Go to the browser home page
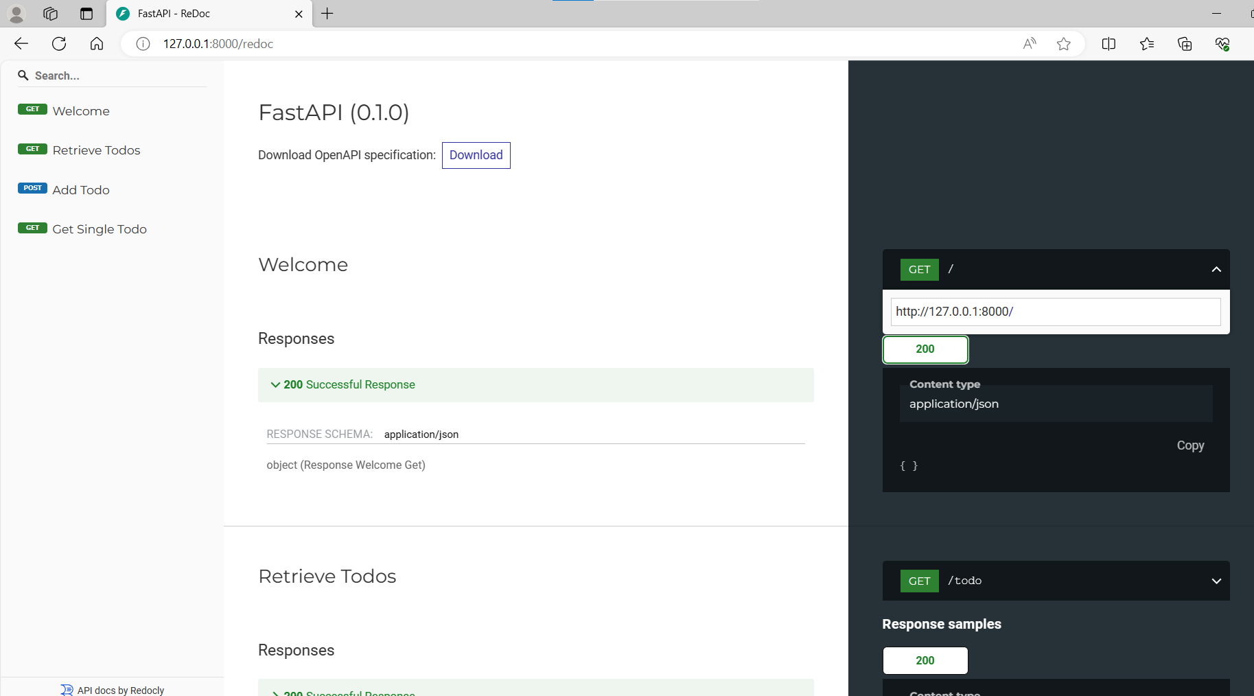 tap(97, 44)
